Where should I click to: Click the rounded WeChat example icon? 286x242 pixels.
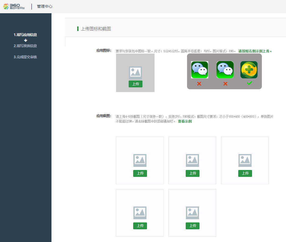pos(225,70)
